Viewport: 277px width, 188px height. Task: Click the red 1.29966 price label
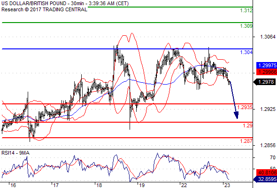(267, 72)
